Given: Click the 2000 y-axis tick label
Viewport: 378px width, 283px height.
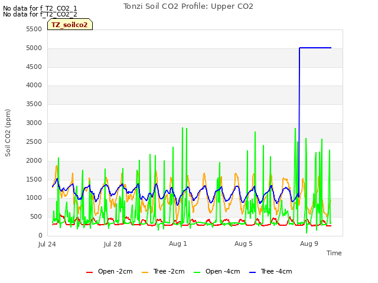Looking at the screenshot, I should pyautogui.click(x=34, y=161).
